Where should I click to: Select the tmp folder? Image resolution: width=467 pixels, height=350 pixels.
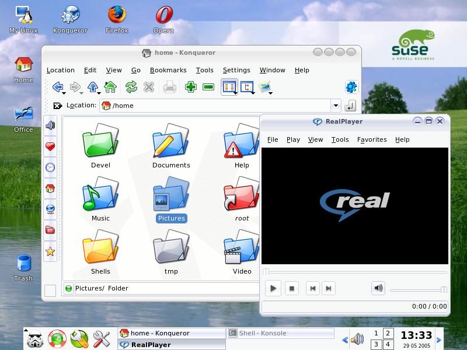(171, 252)
